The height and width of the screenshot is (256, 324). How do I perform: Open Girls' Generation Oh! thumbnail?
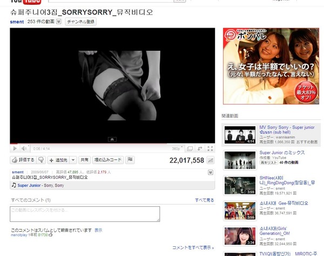coord(240,236)
